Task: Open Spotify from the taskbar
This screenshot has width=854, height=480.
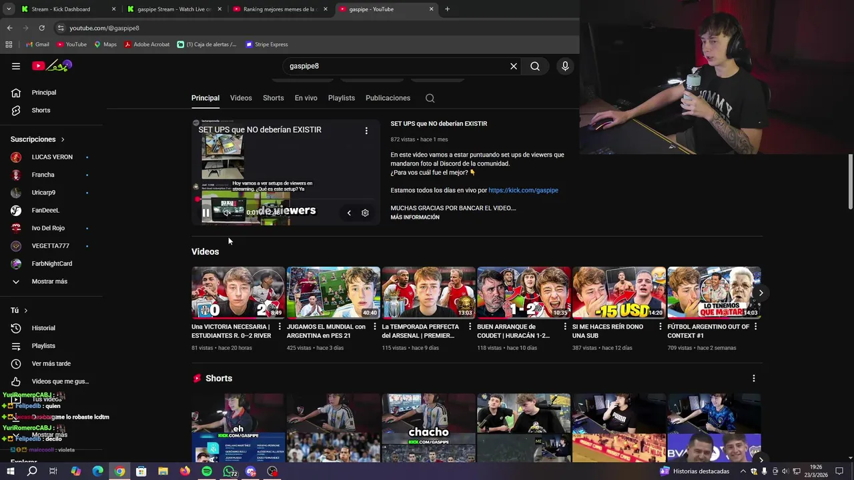Action: pos(207,471)
